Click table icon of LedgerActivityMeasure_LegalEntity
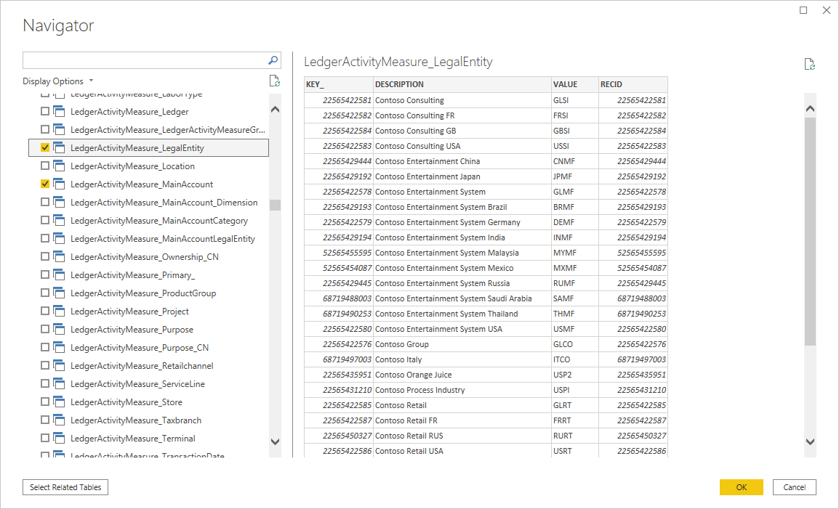The image size is (839, 509). click(59, 148)
